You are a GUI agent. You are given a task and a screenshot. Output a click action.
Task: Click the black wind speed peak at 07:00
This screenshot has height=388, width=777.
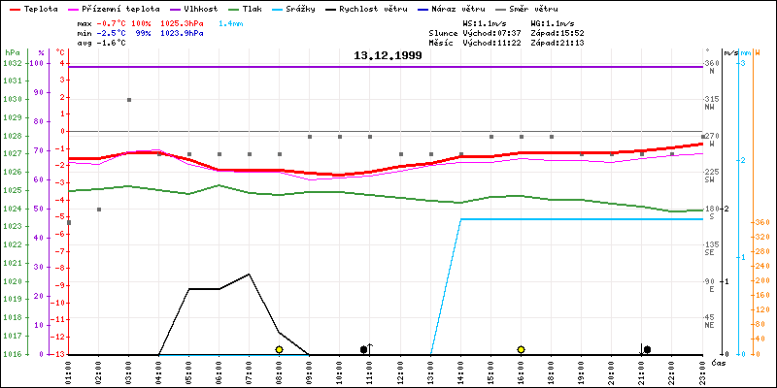250,275
